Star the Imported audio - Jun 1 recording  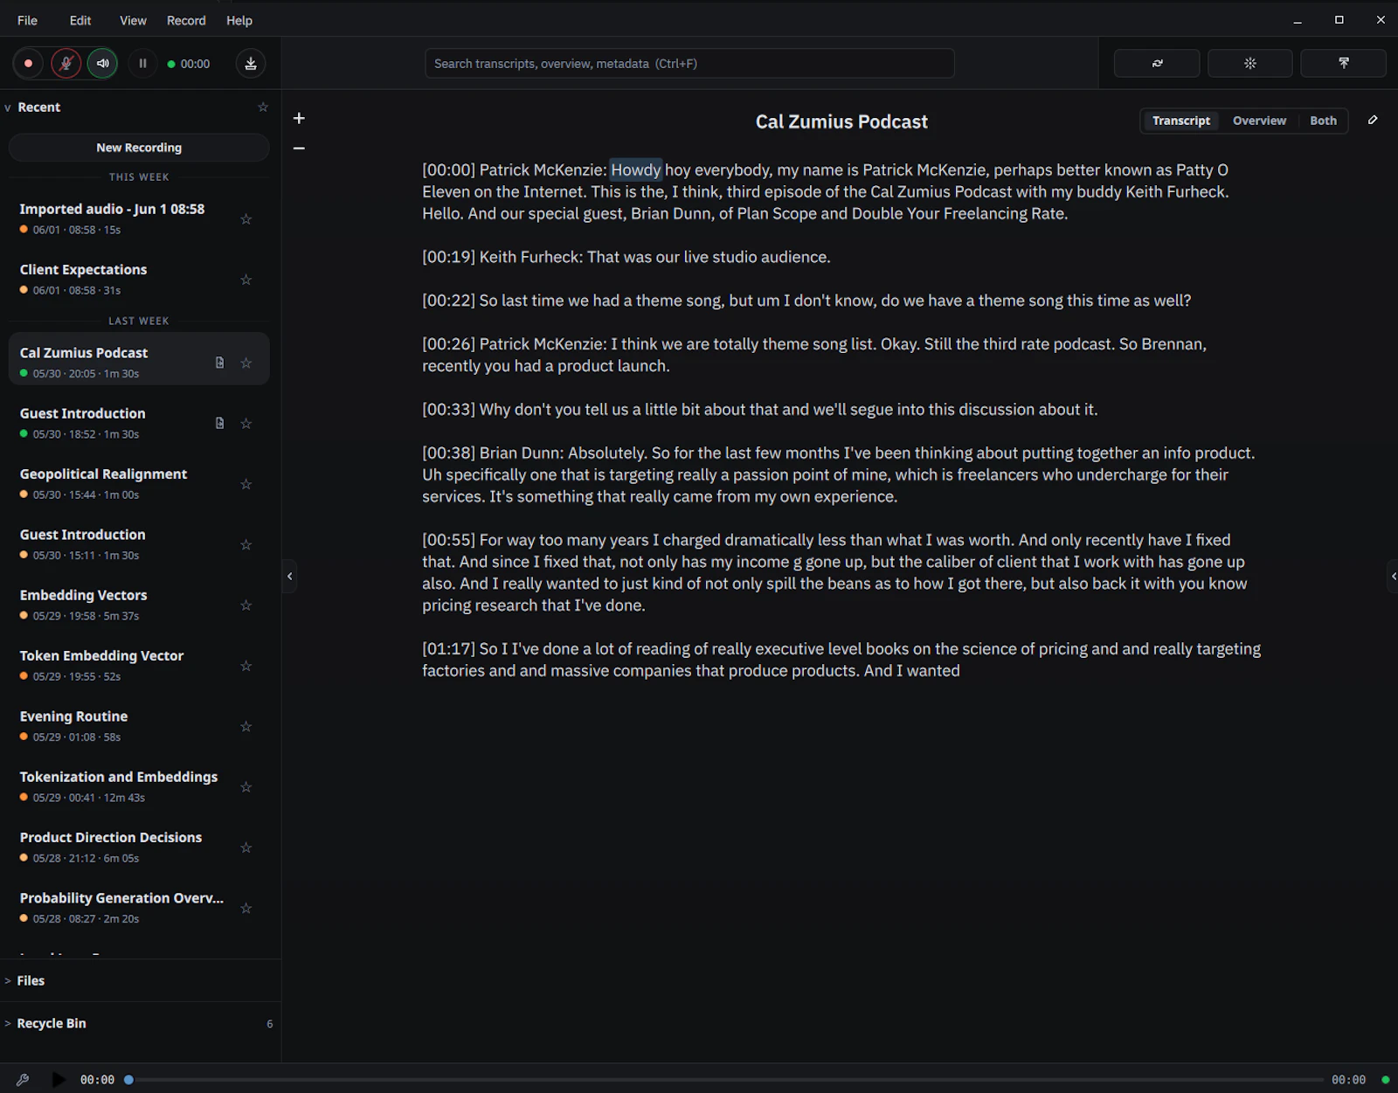246,219
